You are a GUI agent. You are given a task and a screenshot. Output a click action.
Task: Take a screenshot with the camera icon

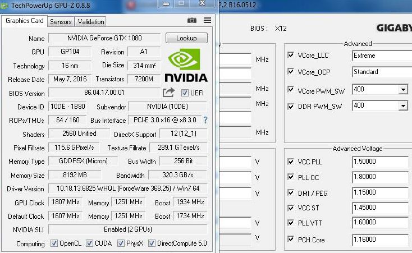[192, 21]
